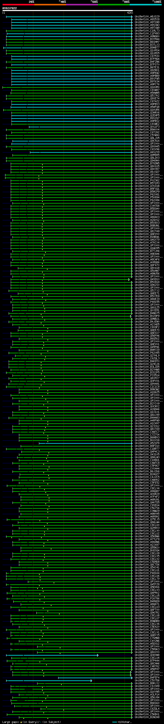Viewport: 164px width, 724px height.
Task: Select hit label UniRef100_C5E420
Action: pyautogui.click(x=147, y=626)
